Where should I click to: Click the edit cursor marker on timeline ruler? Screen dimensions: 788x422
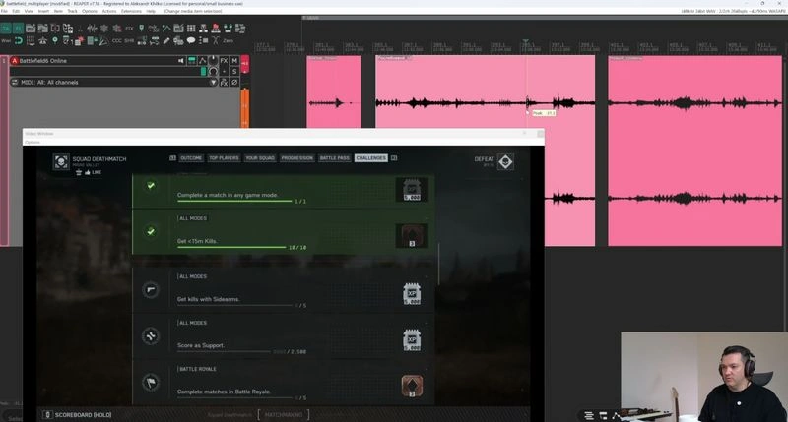tap(526, 42)
